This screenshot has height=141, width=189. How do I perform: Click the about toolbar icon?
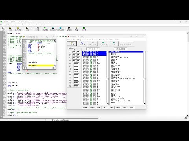[84, 29]
